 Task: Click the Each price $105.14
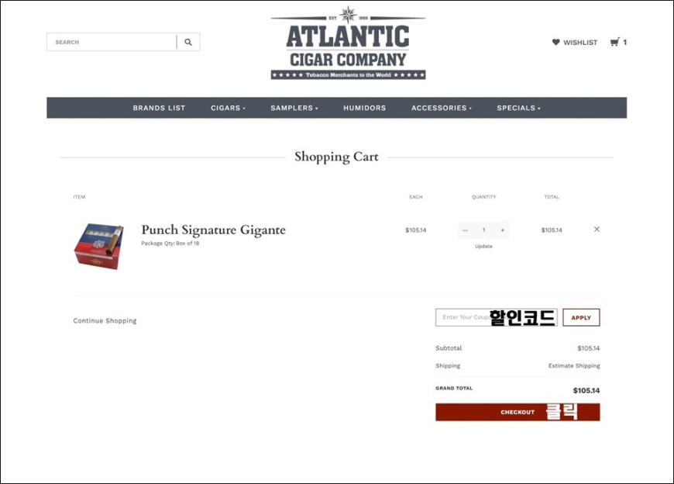(x=416, y=230)
